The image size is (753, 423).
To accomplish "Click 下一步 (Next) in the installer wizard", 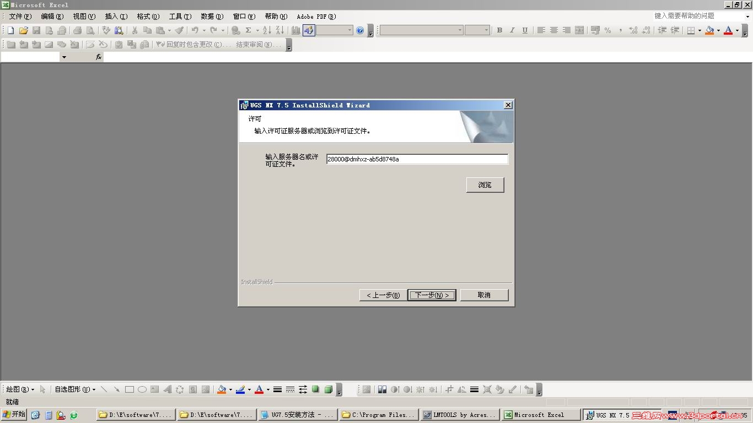I will tap(432, 295).
